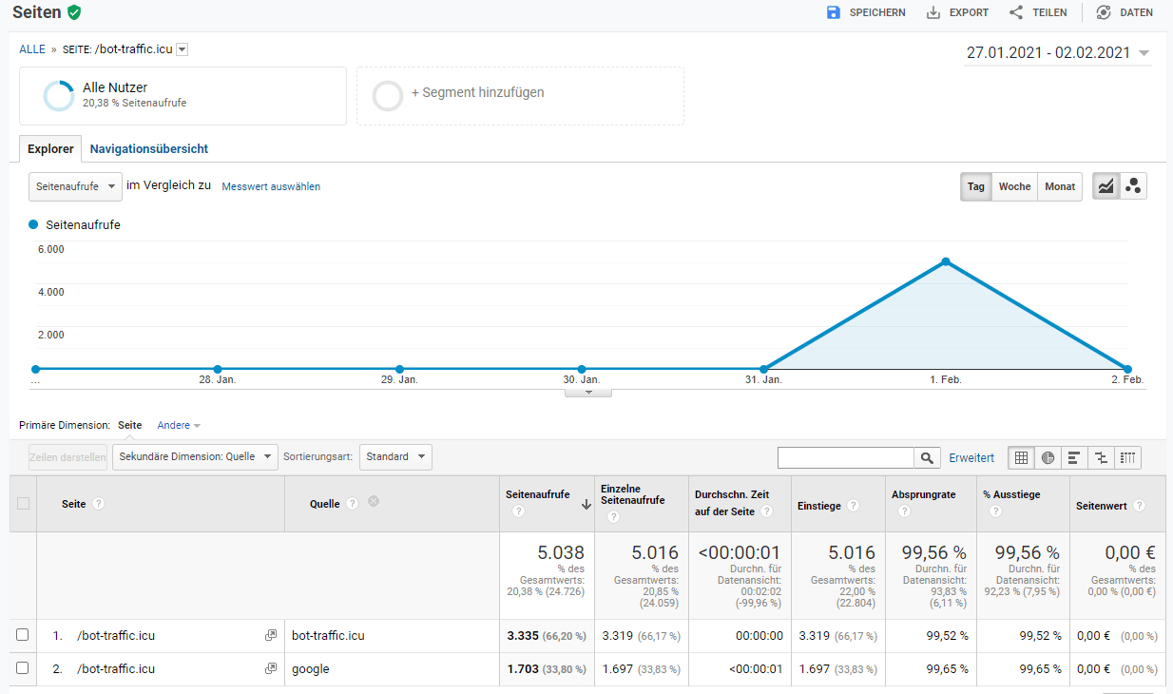Switch to pivot table view icon

click(1128, 458)
